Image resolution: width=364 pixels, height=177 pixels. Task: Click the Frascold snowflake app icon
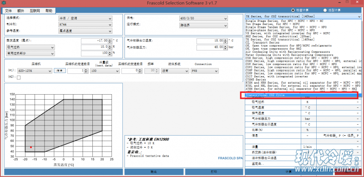coord(4,3)
